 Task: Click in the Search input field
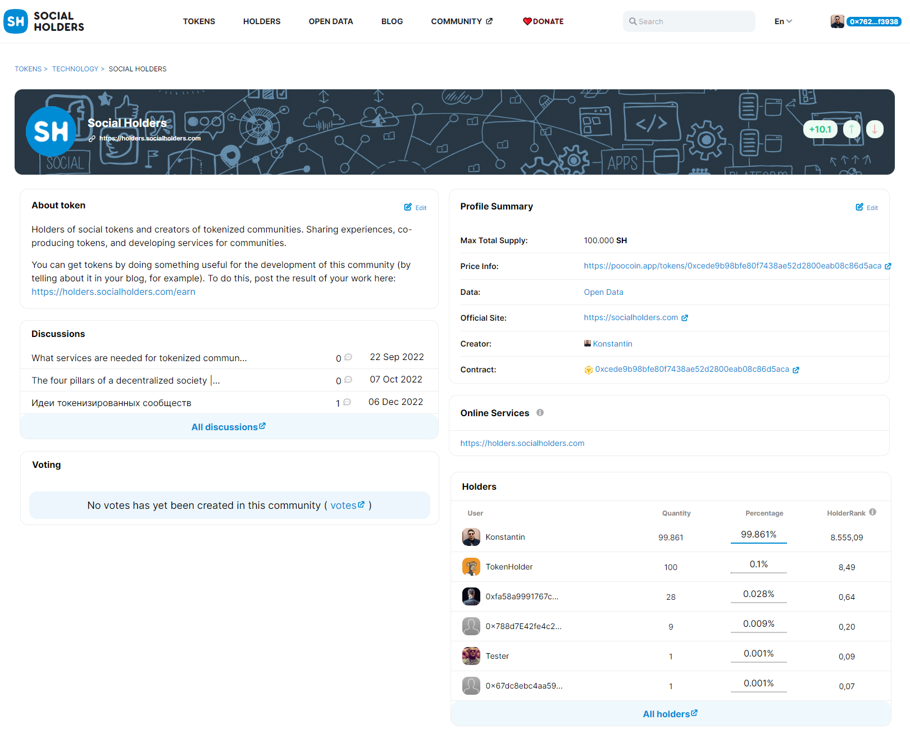(689, 21)
